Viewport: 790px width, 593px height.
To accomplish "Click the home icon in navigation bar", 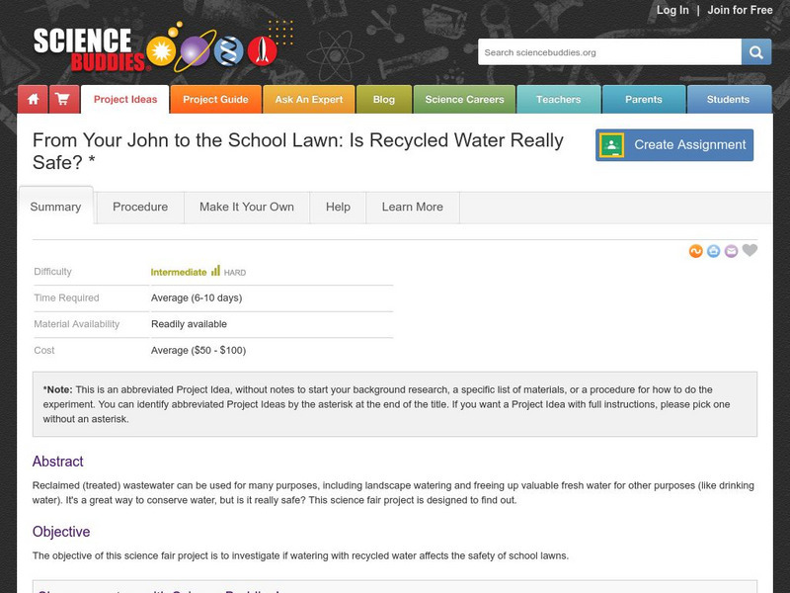I will [x=33, y=100].
